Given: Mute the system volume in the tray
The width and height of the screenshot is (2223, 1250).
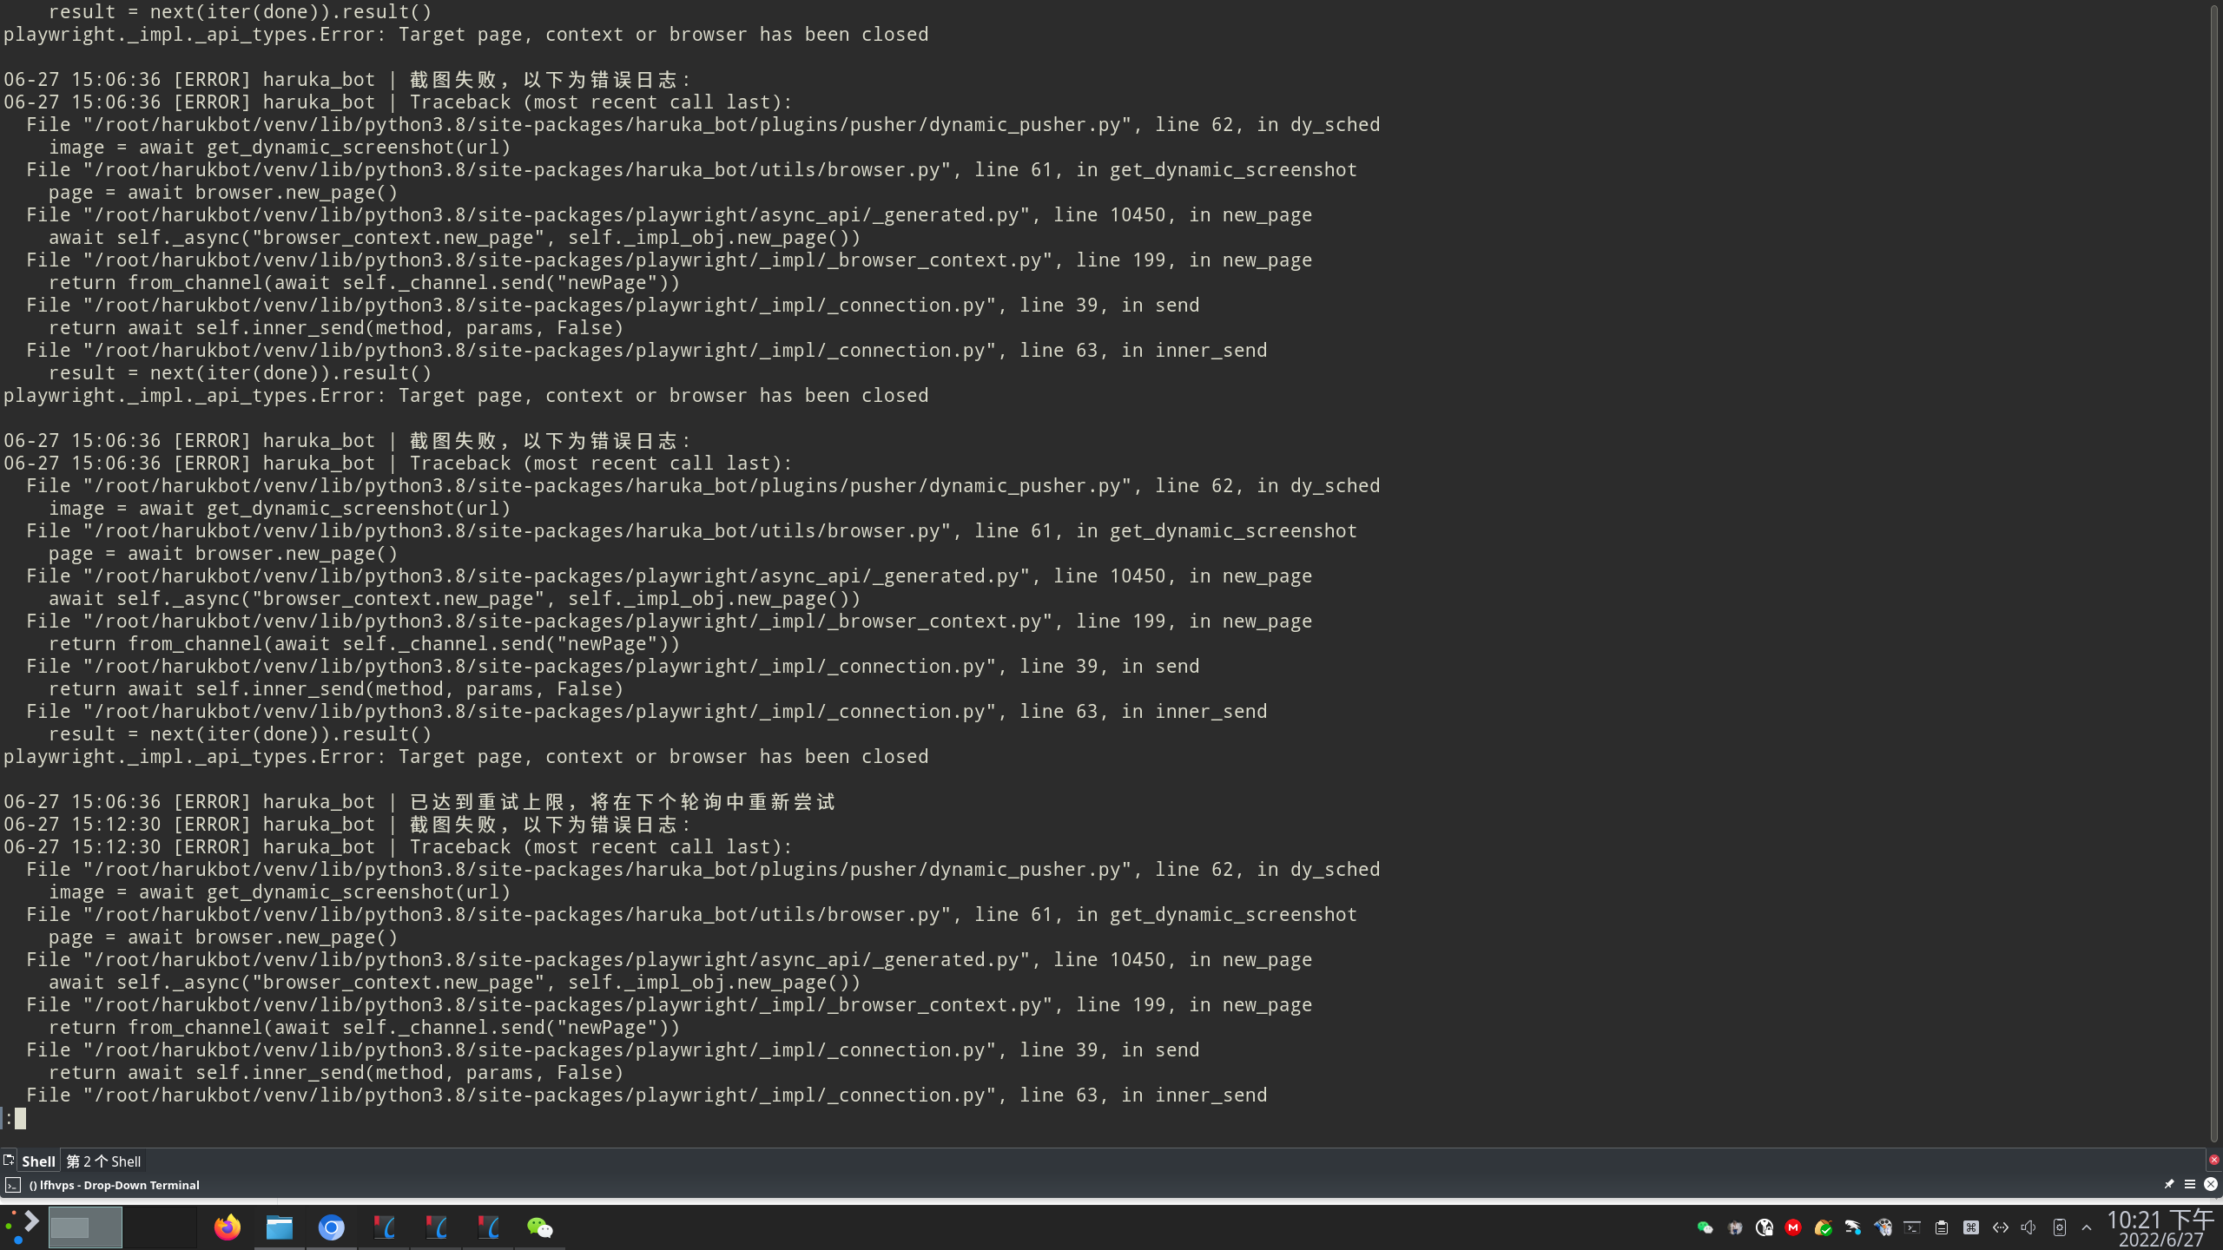Looking at the screenshot, I should [2028, 1227].
